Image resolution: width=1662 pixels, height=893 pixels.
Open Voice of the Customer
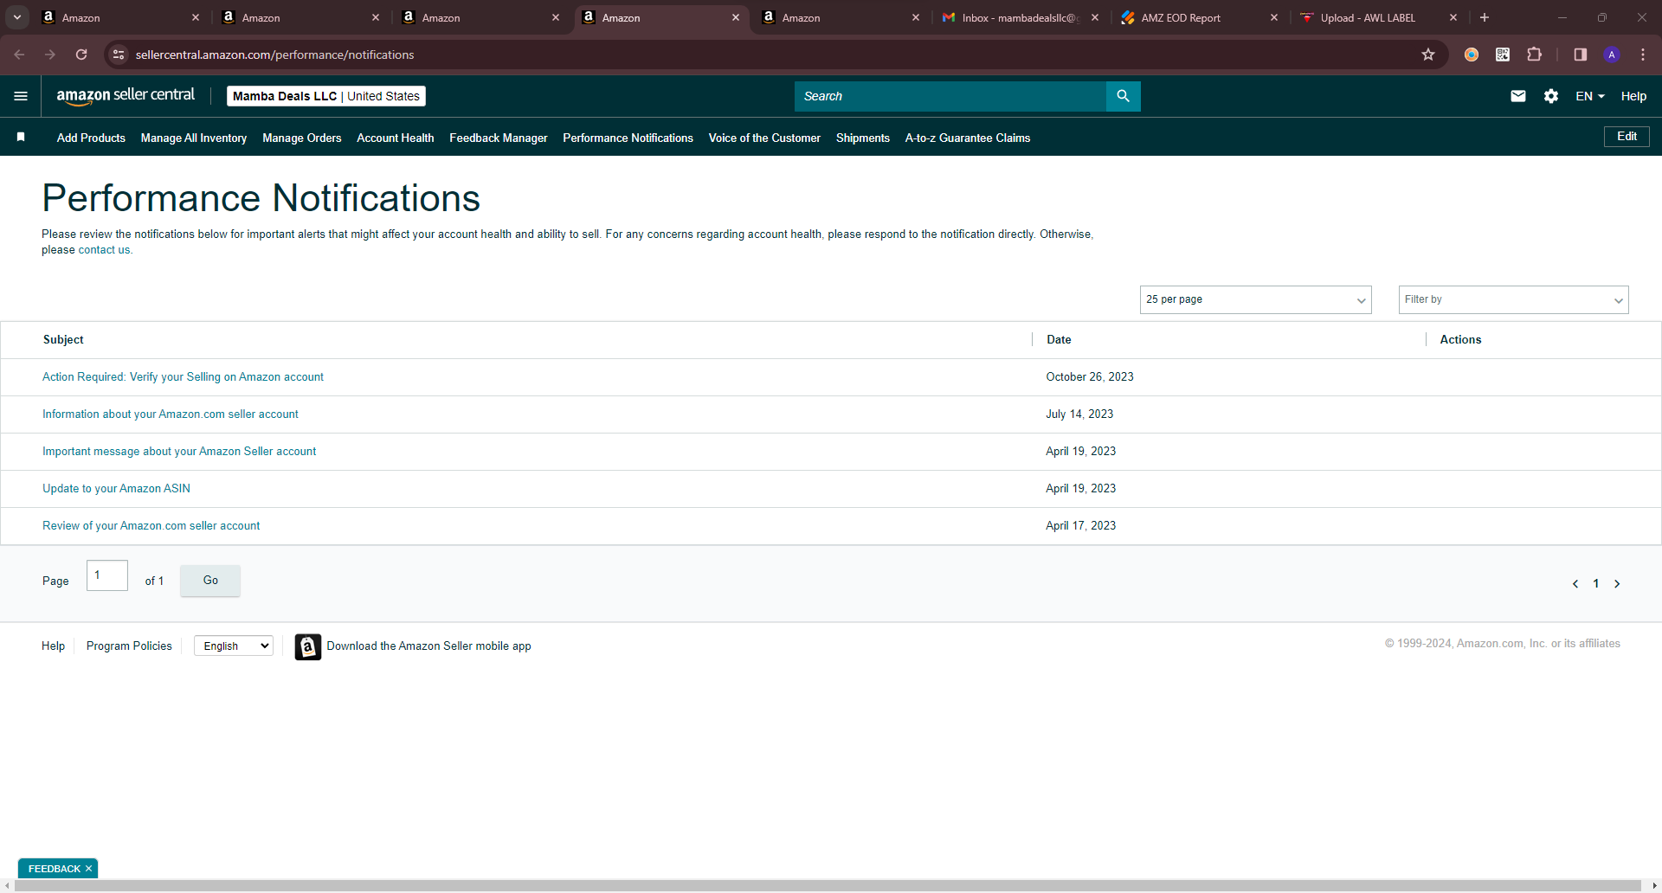pyautogui.click(x=764, y=138)
